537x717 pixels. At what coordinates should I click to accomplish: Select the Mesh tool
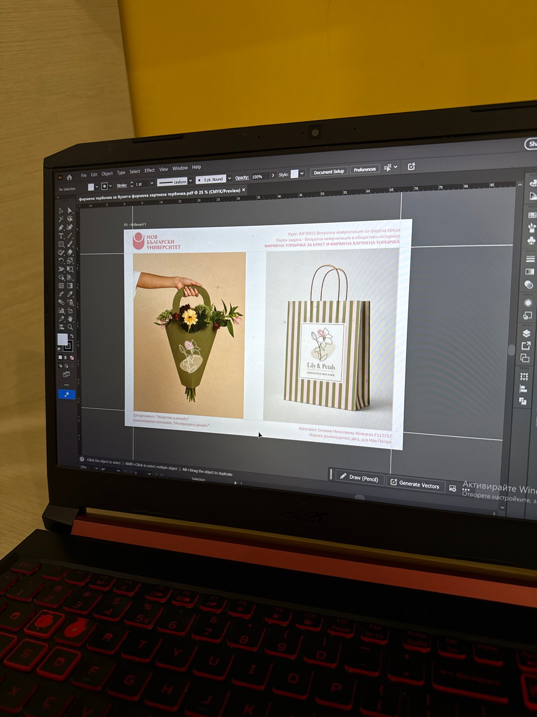pyautogui.click(x=61, y=286)
